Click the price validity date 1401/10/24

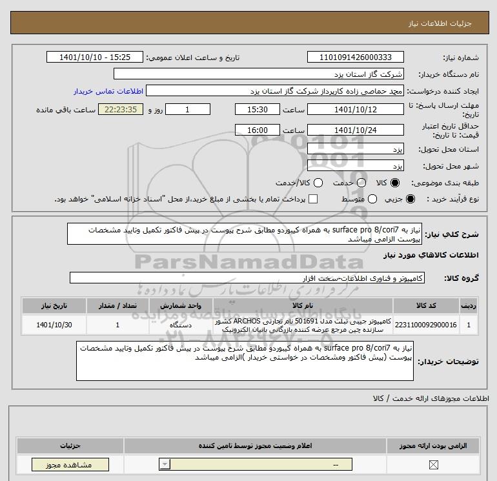pos(355,130)
